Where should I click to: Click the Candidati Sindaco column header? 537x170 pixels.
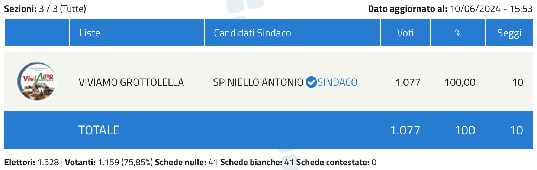tap(253, 33)
